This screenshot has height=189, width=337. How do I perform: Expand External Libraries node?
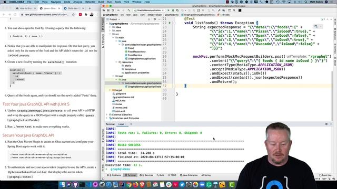(107, 114)
